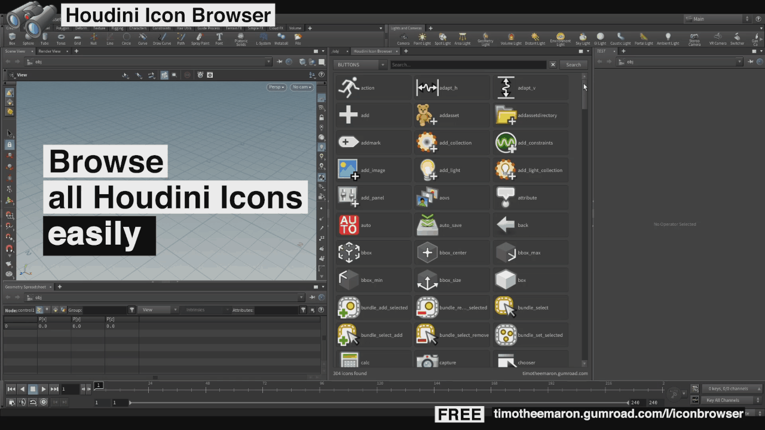The width and height of the screenshot is (765, 430).
Task: Create a Torus from the shelf
Action: point(61,39)
